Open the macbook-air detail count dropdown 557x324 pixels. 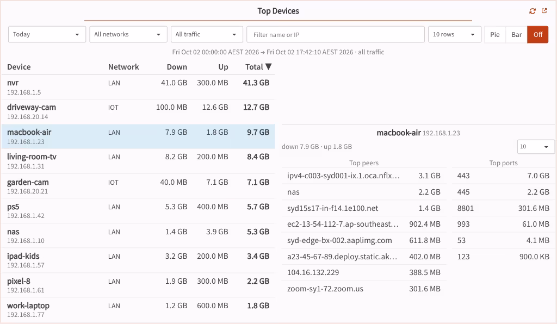tap(535, 147)
